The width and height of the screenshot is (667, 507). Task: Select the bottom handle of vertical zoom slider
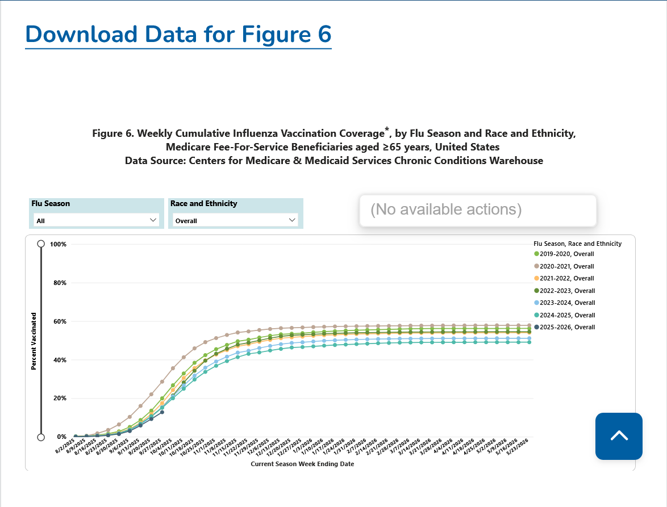(x=41, y=437)
